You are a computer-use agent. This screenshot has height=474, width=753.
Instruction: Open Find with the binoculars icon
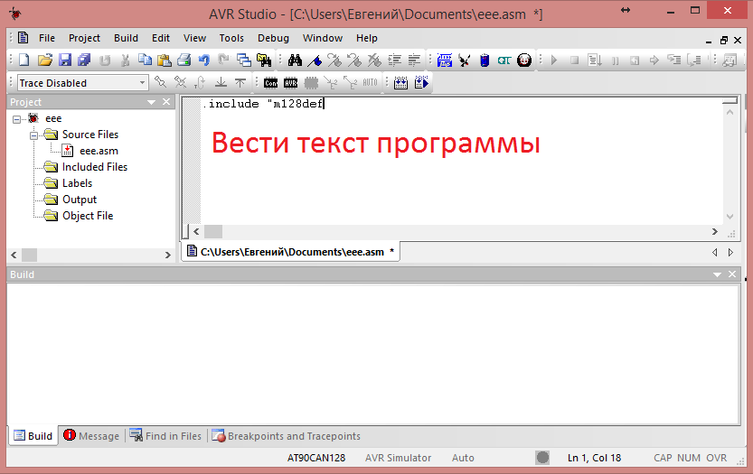tap(295, 60)
